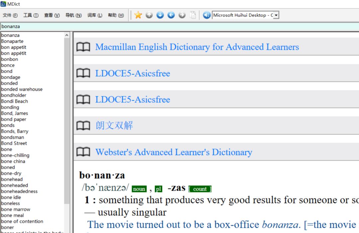Open the 文件 (F) menu

10,15
